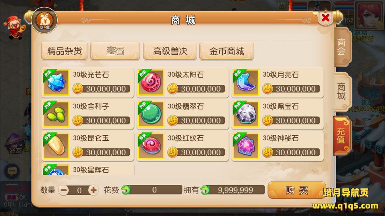This screenshot has height=216, width=385.
Task: Select the 30级红纹石 pink swirl icon
Action: (x=151, y=146)
